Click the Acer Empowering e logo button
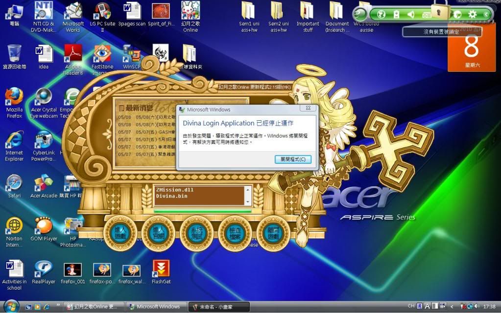The image size is (501, 313). 360,14
